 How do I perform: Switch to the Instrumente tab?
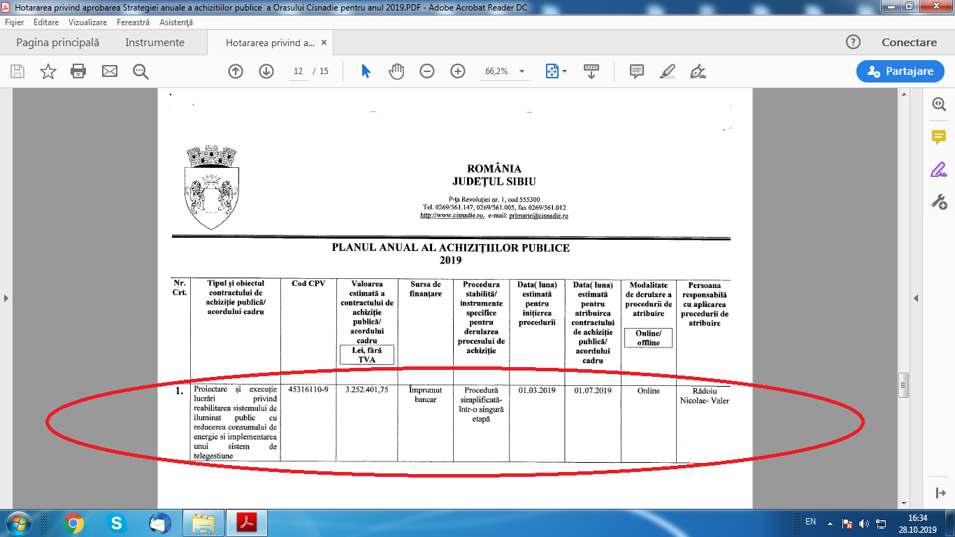click(x=155, y=43)
